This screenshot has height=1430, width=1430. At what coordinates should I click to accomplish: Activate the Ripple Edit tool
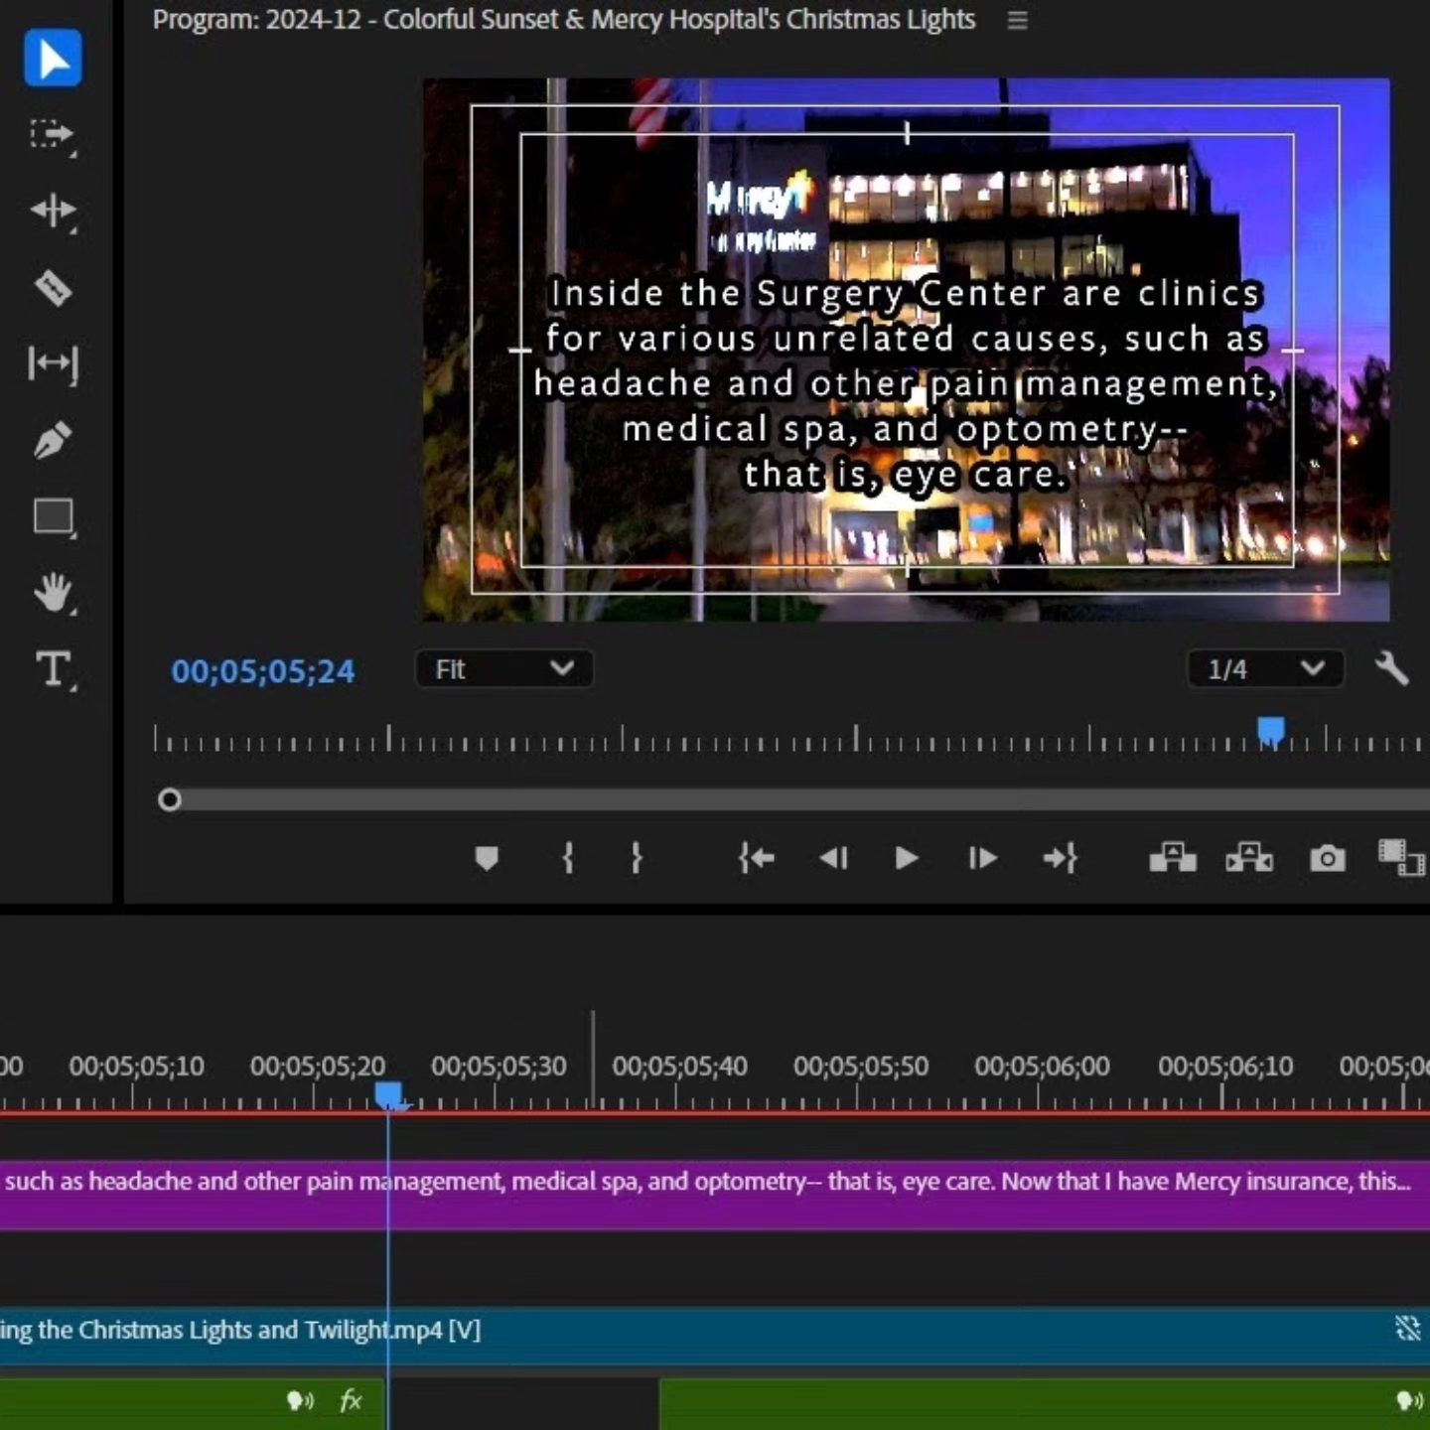tap(53, 211)
